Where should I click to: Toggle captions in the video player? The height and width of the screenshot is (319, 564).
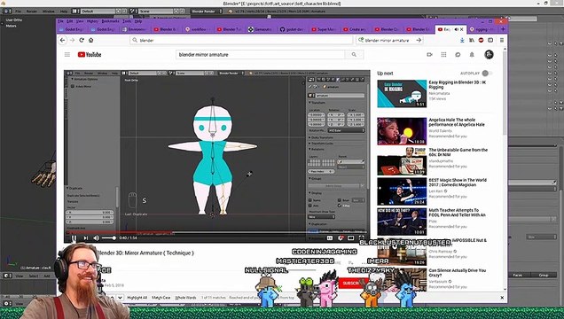(330, 237)
